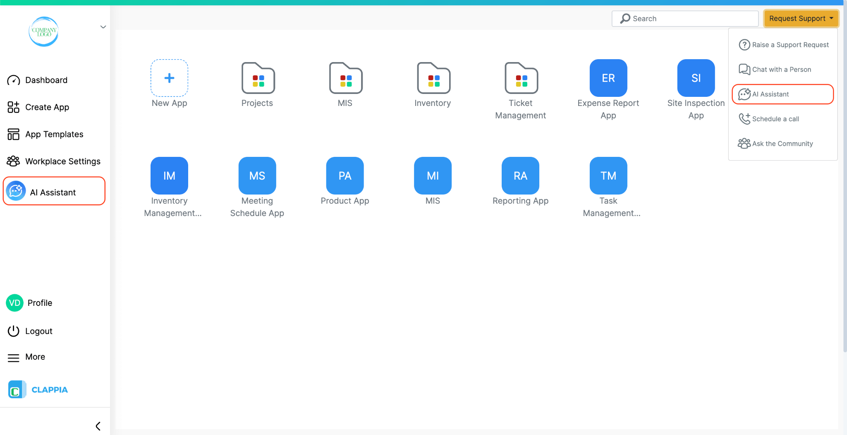Open the Site Inspection App

tap(695, 78)
